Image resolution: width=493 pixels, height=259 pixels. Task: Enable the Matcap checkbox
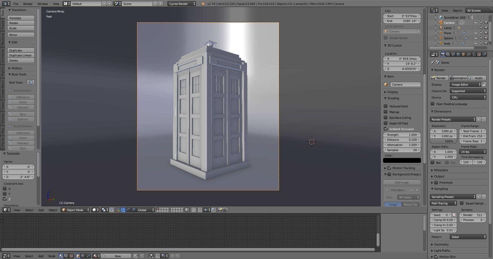[x=386, y=112]
